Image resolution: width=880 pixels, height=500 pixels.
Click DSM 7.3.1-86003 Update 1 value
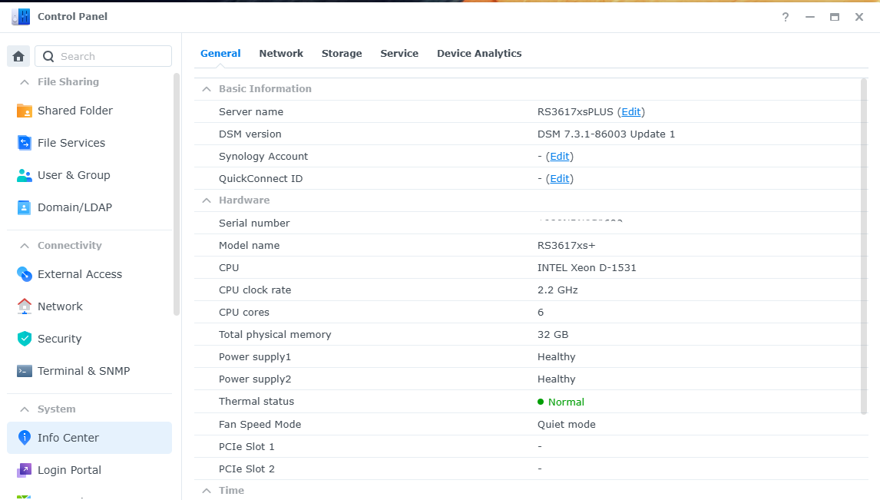(x=606, y=134)
